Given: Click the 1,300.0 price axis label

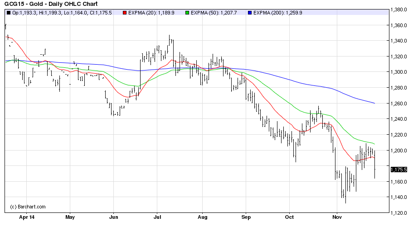Looking at the screenshot, I should tap(398, 72).
